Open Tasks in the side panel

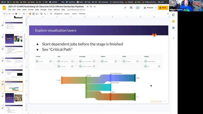pos(174,28)
